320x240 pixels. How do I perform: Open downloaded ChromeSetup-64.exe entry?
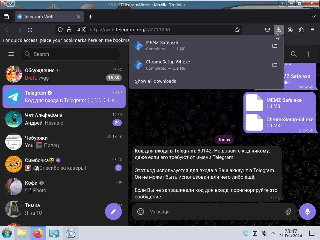coord(200,65)
